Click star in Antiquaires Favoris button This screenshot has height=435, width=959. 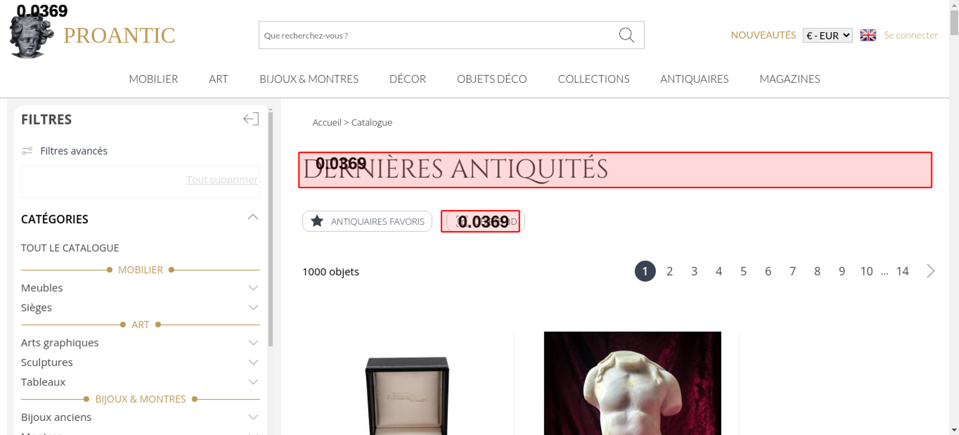(x=317, y=221)
